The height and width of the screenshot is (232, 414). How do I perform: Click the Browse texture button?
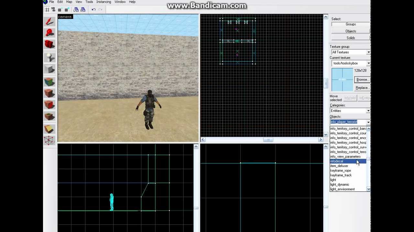pyautogui.click(x=362, y=80)
